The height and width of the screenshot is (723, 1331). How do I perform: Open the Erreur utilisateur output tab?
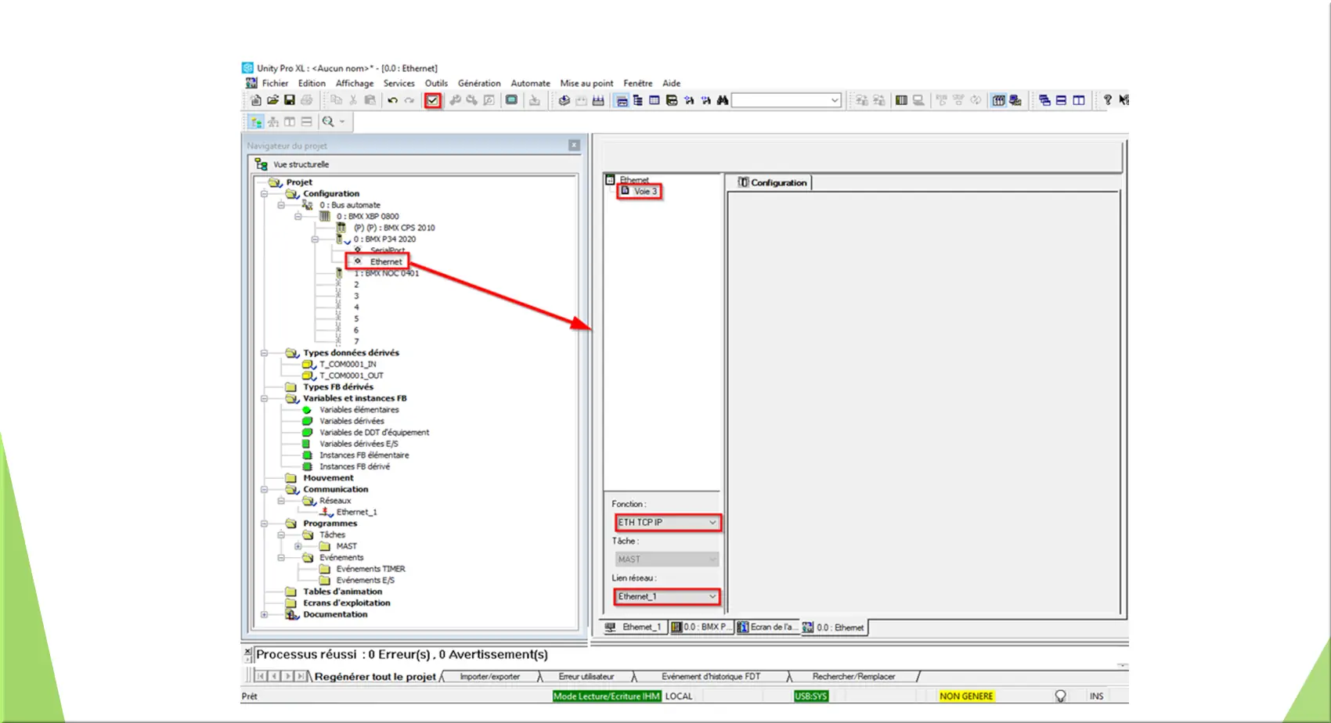click(586, 676)
